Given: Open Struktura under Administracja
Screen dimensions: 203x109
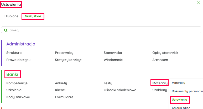Looking at the screenshot, I should [14, 53].
